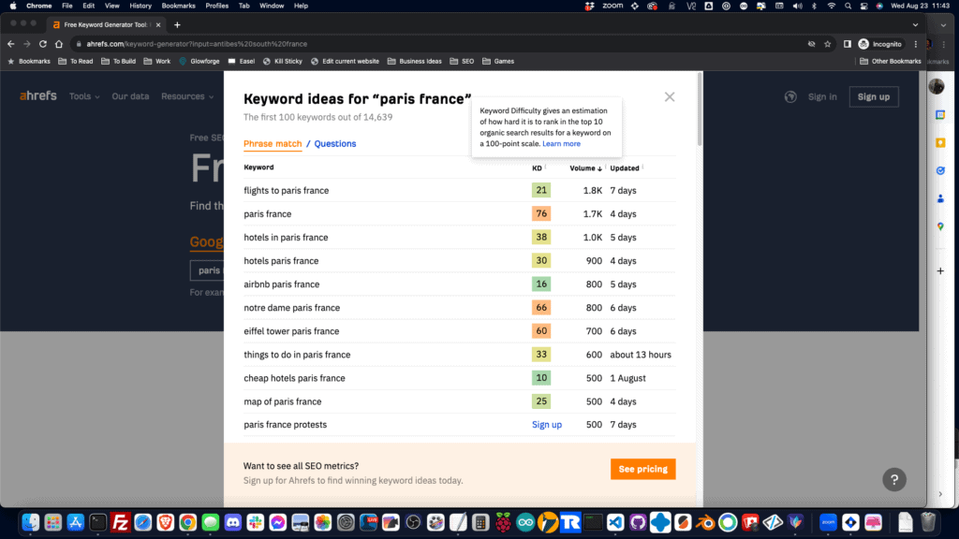Open the Bookmarks menu in menu bar
This screenshot has height=539, width=959.
(x=179, y=7)
